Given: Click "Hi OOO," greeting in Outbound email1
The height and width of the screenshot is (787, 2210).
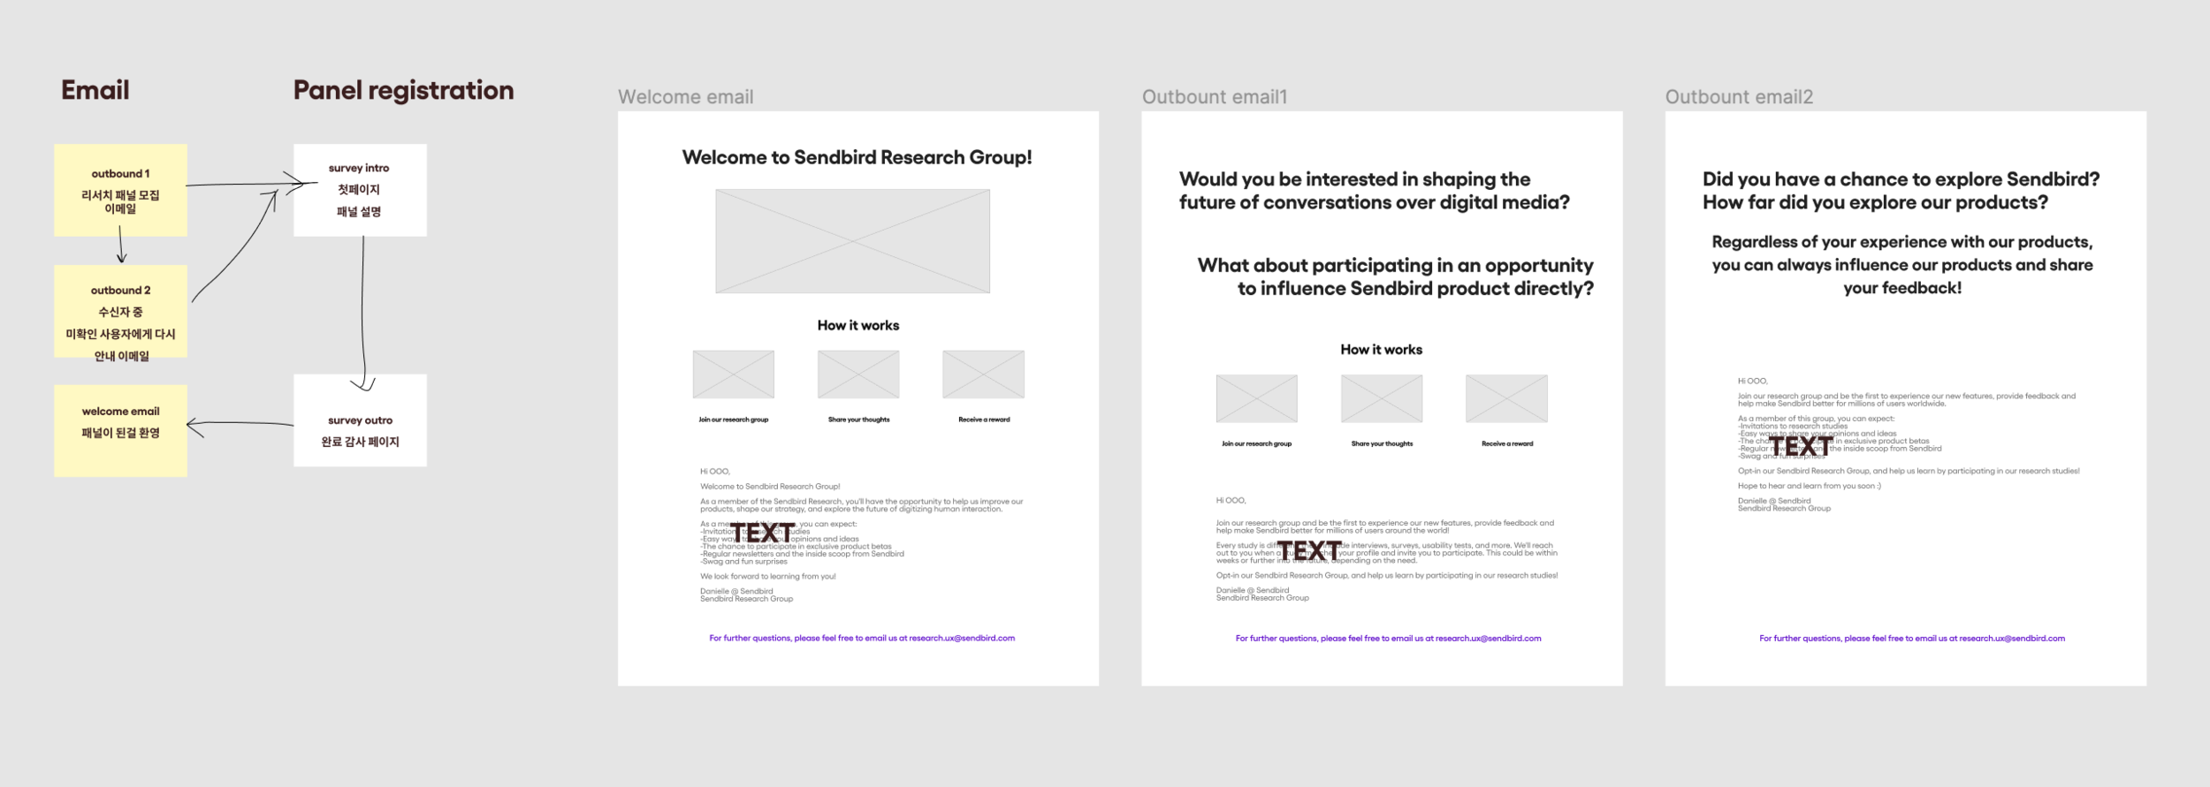Looking at the screenshot, I should (1231, 501).
